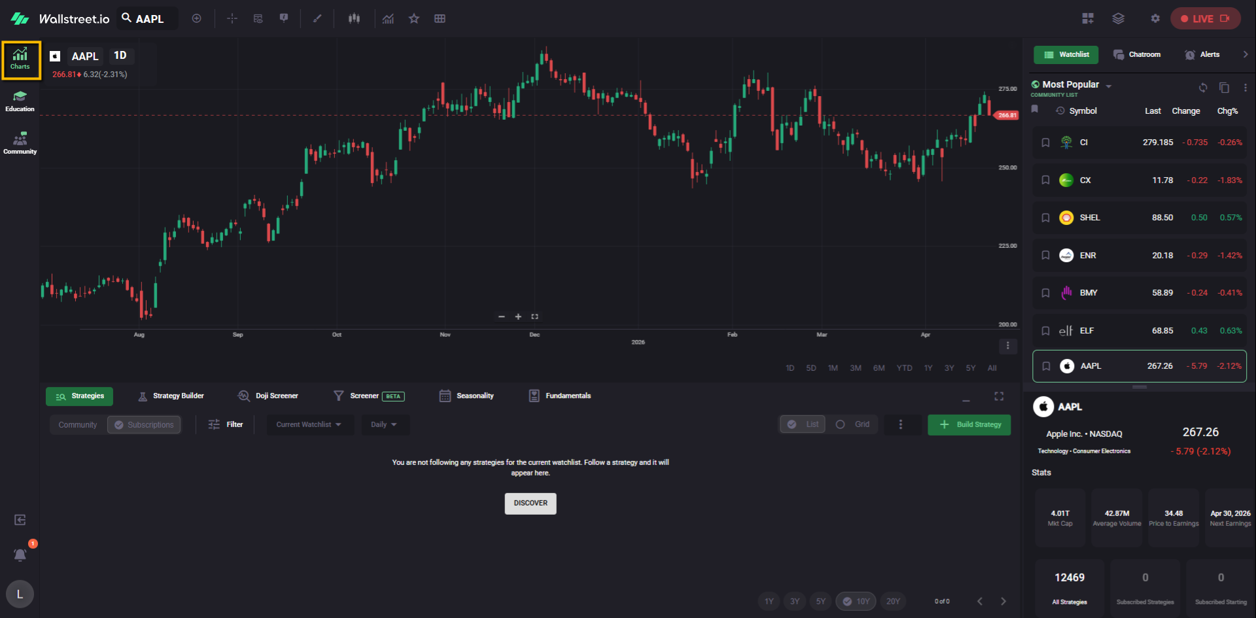Switch to the Seasonality tab
This screenshot has width=1256, height=618.
(467, 396)
